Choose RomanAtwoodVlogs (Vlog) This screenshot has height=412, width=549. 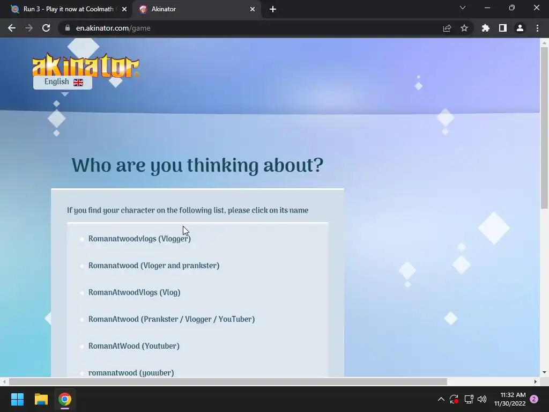(134, 292)
